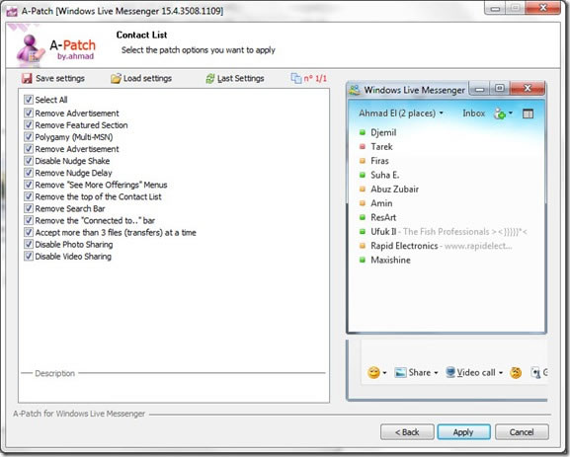Open the Share dropdown arrow
570x457 pixels.
436,373
